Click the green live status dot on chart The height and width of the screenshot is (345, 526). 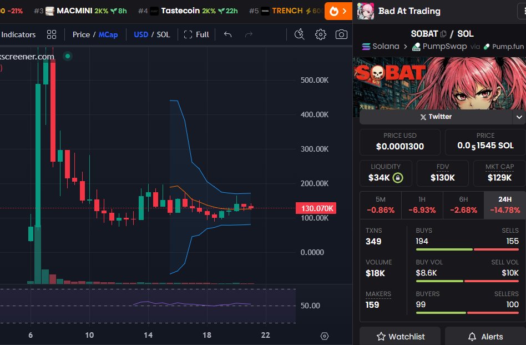point(68,56)
